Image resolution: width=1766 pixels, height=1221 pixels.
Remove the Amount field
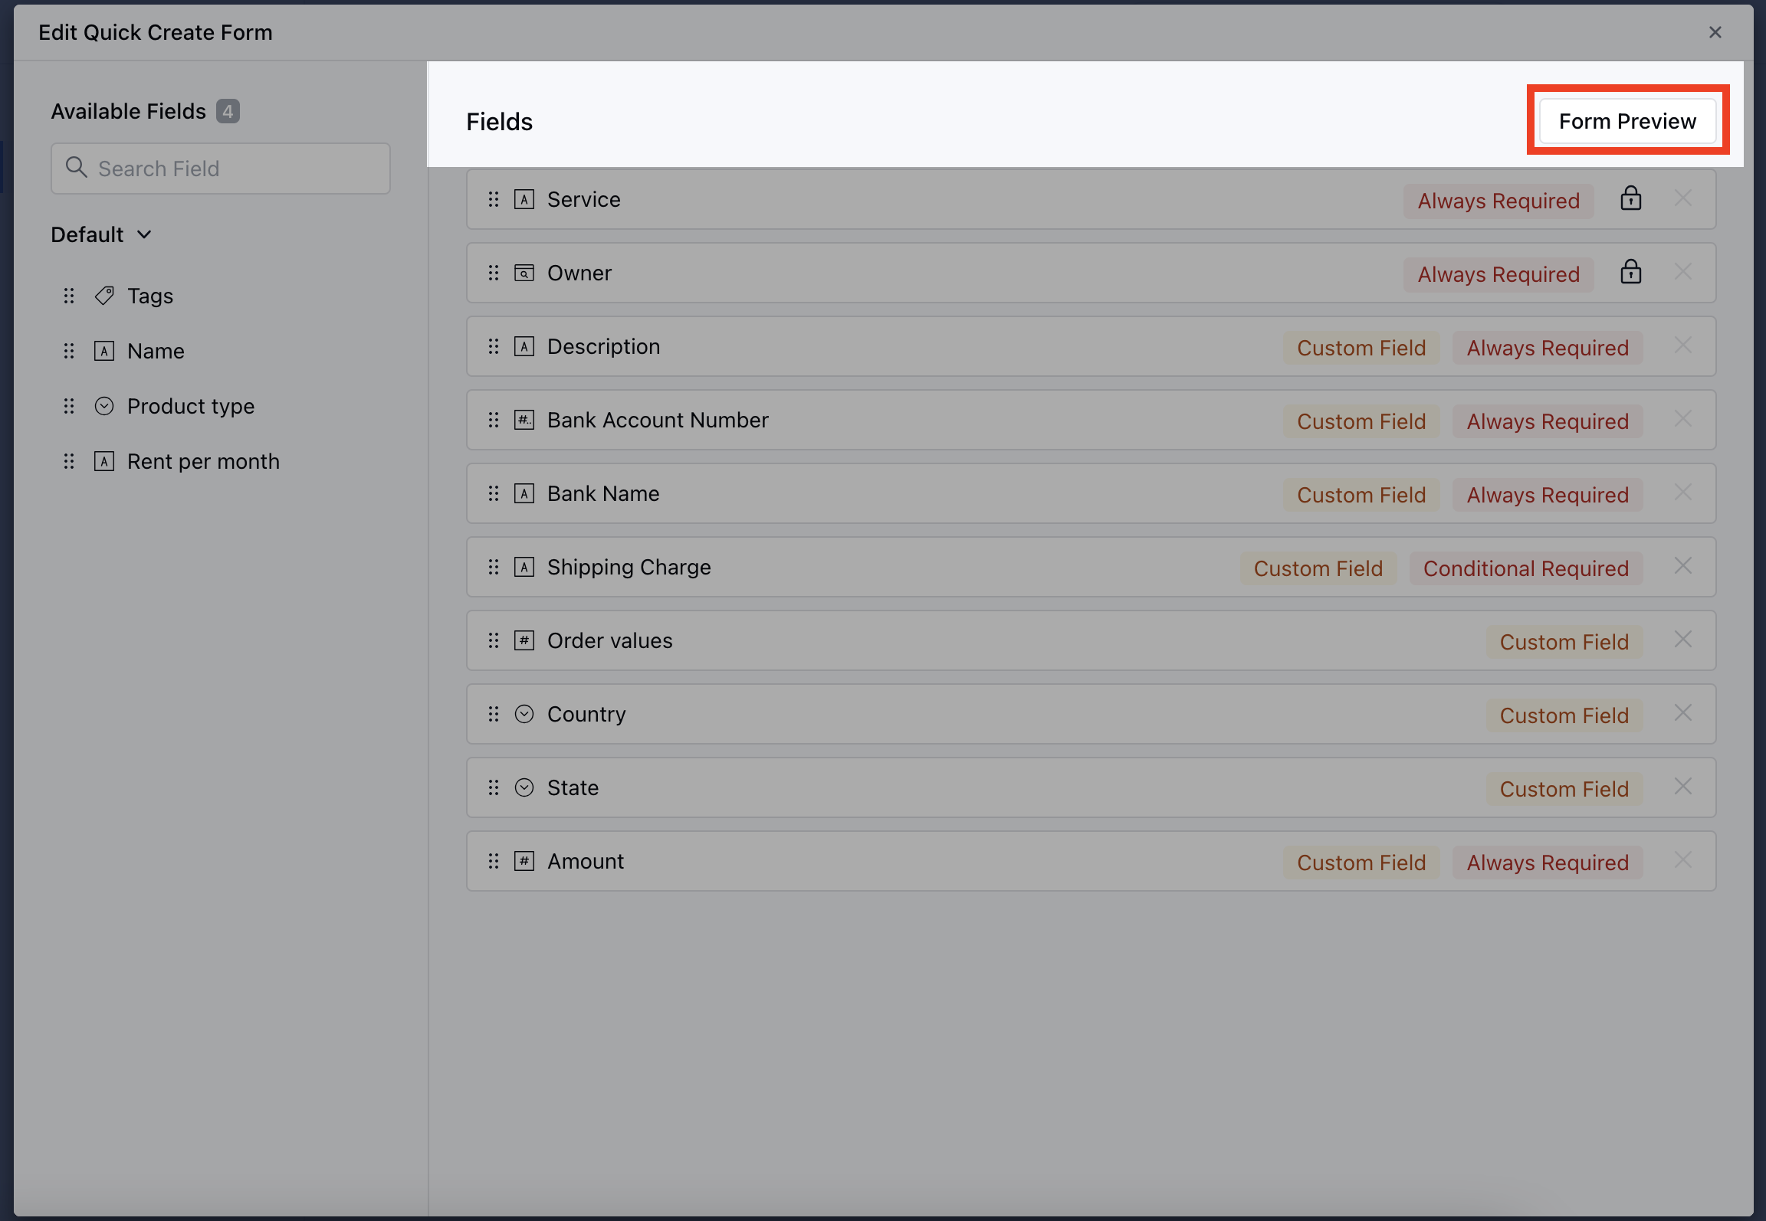1683,860
